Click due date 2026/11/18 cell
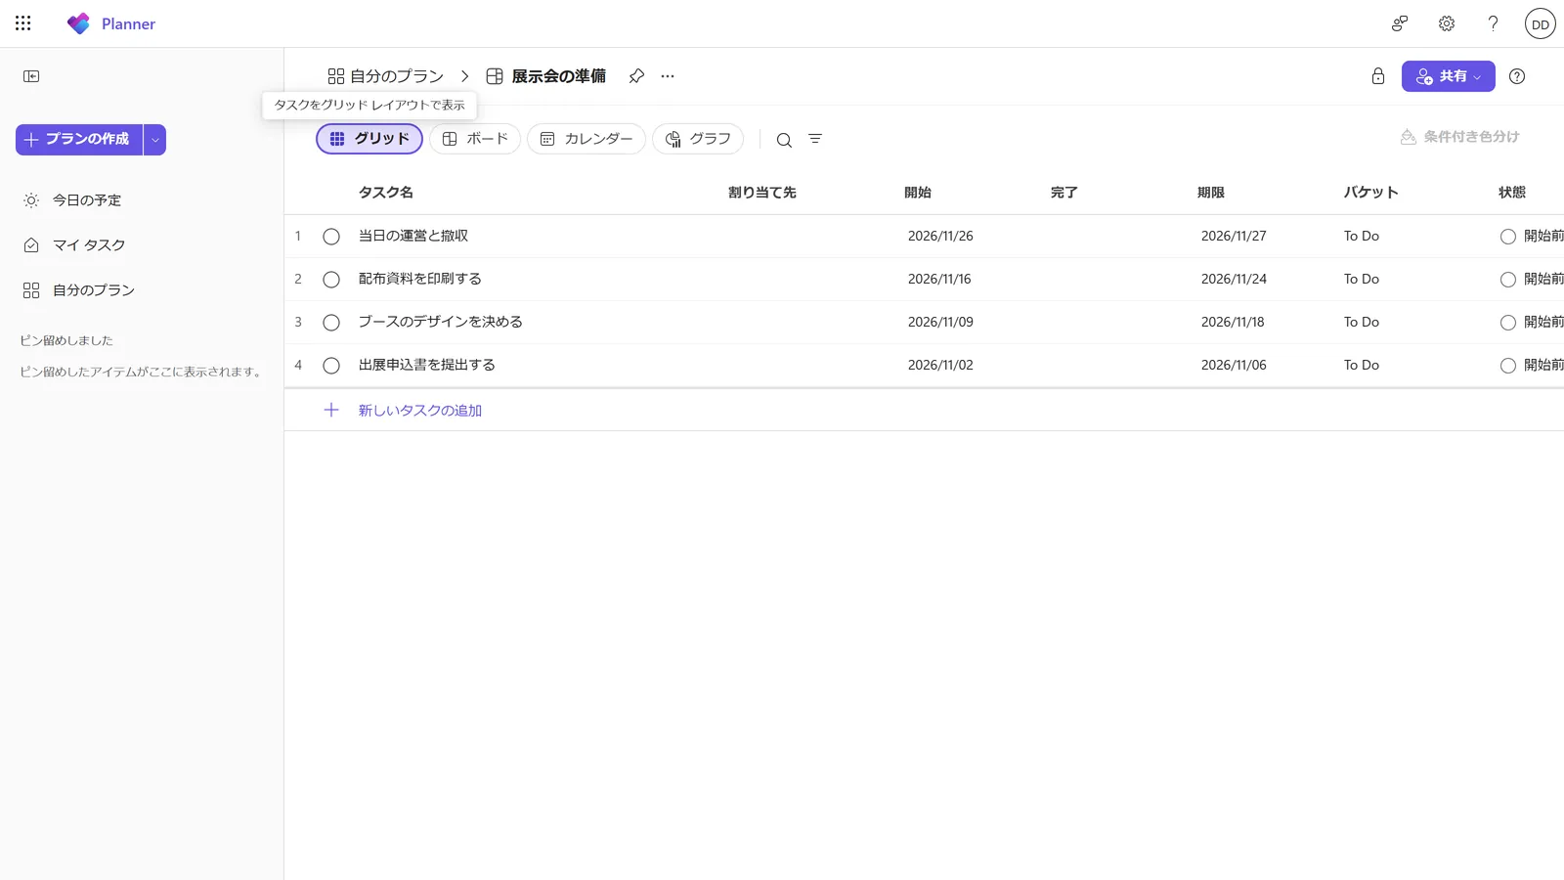Screen dimensions: 1564x880 pyautogui.click(x=1233, y=322)
